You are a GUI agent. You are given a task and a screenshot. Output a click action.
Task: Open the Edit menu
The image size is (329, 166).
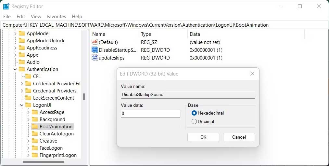[21, 16]
